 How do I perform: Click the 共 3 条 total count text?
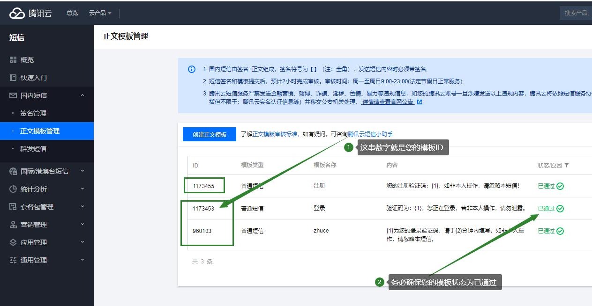click(x=202, y=262)
